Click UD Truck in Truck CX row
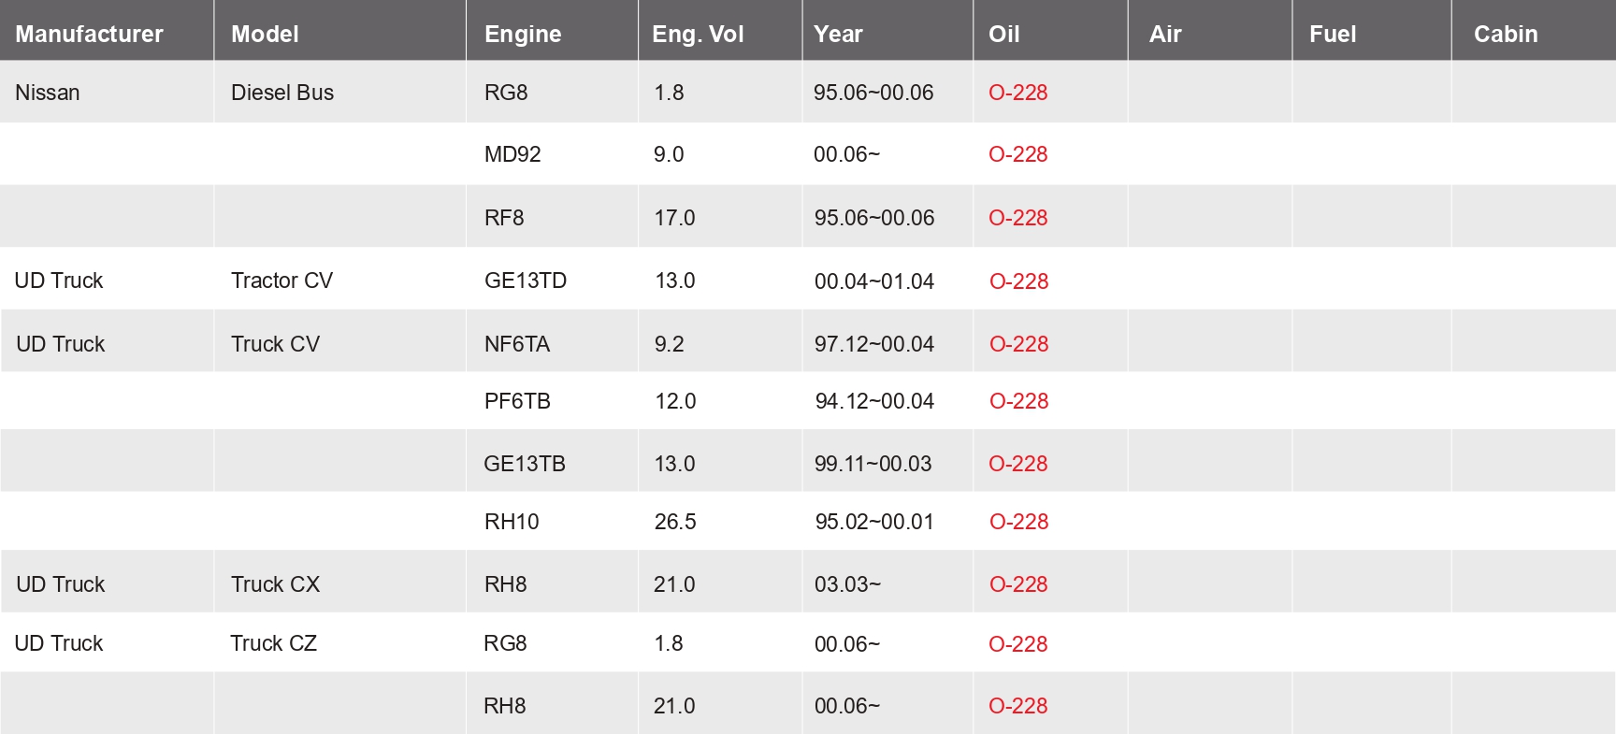Screen dimensions: 1616x734 [61, 584]
